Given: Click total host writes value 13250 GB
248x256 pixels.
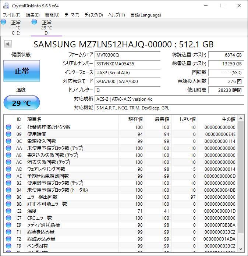Looking at the screenshot, I should coord(226,64).
